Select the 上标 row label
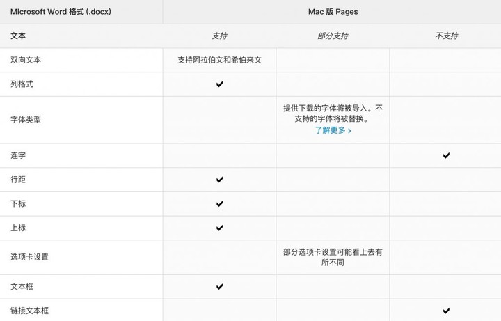Image resolution: width=501 pixels, height=321 pixels. point(18,228)
